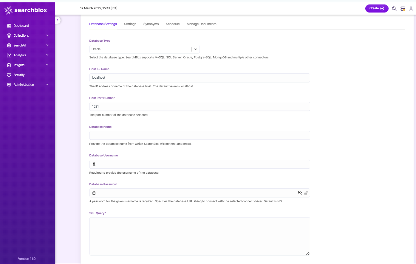The height and width of the screenshot is (264, 416).
Task: Open the Database Type dropdown arrow
Action: pos(196,49)
